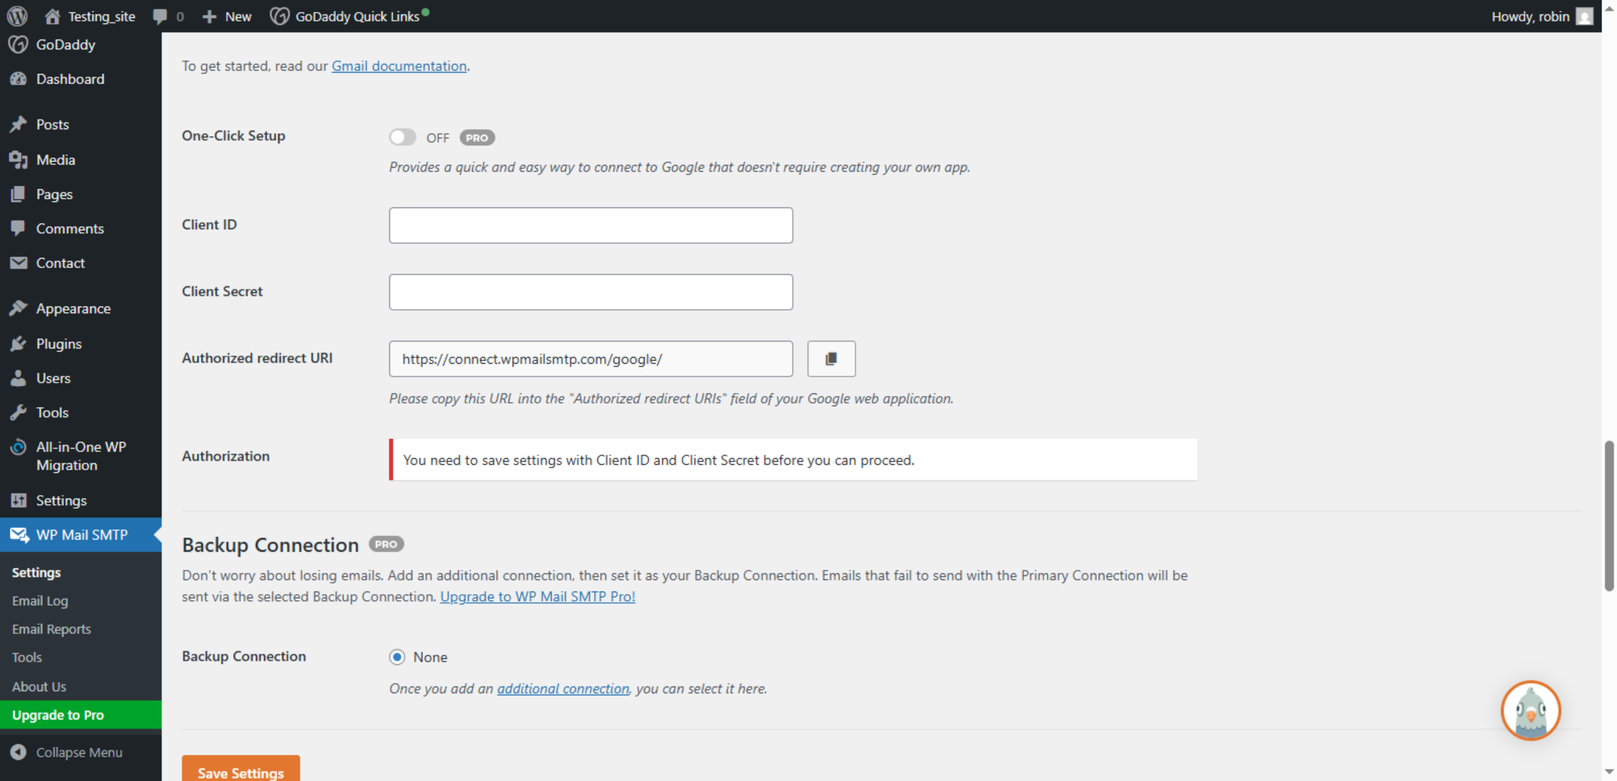Click into the Client ID field
This screenshot has width=1617, height=781.
click(x=590, y=225)
